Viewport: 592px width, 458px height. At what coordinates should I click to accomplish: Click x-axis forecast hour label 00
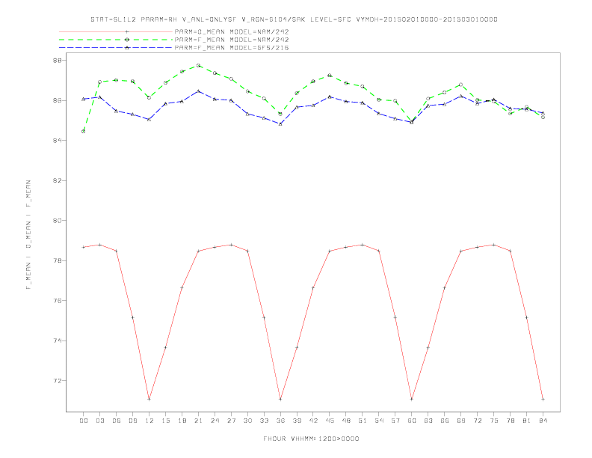(84, 421)
